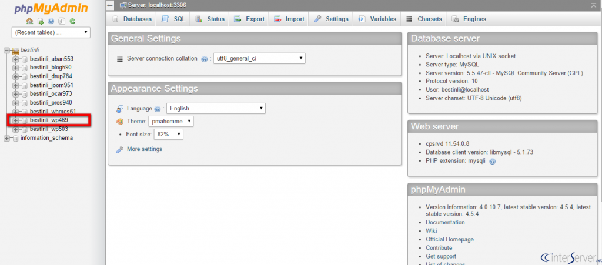Click help icon beside Server connection collation
The width and height of the screenshot is (602, 265).
(x=205, y=59)
